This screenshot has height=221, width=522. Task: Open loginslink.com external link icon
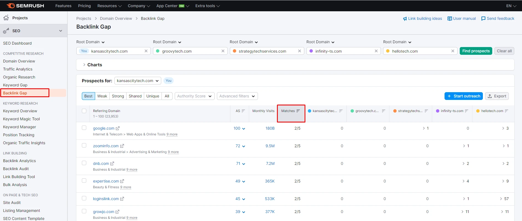coord(122,199)
